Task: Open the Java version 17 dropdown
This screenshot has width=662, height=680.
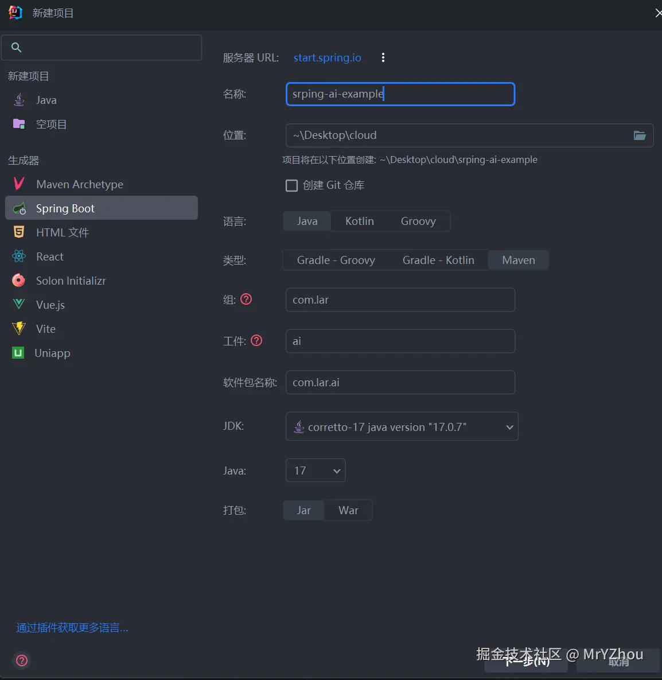Action: [x=316, y=471]
